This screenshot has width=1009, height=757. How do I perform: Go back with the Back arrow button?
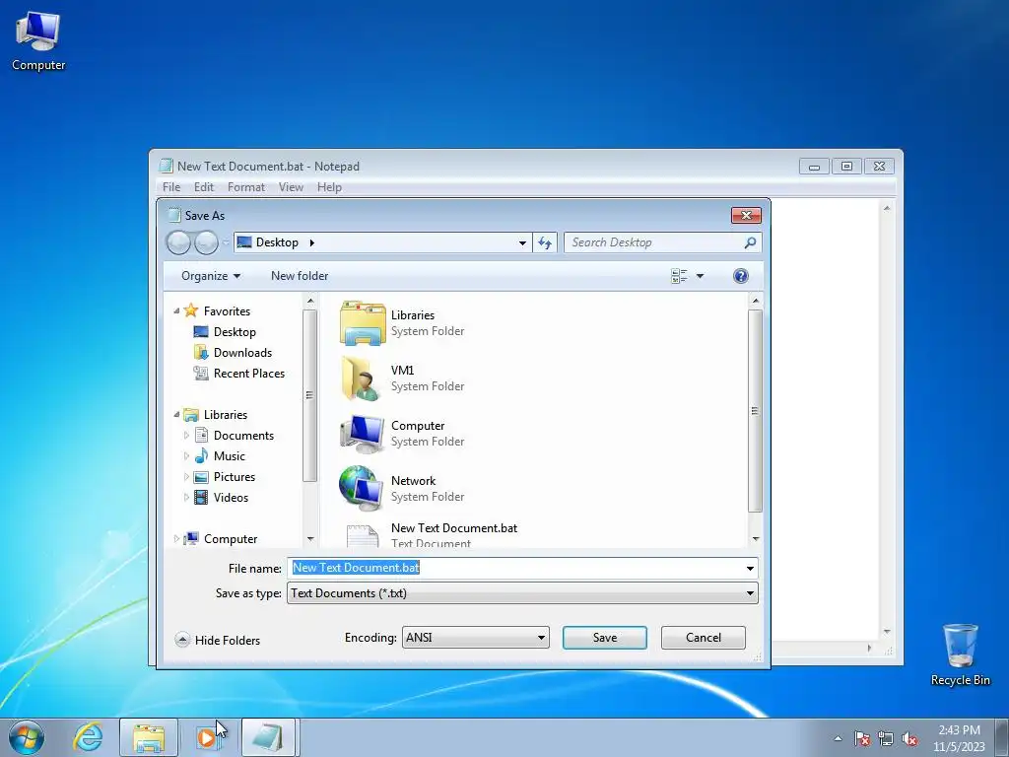(179, 242)
